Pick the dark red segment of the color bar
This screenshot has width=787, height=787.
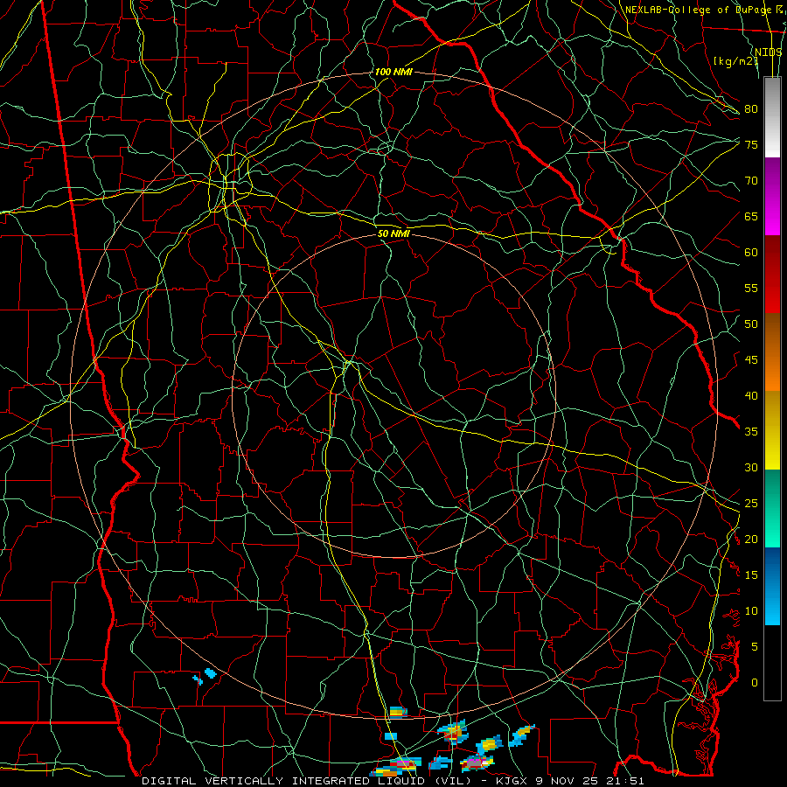(772, 275)
